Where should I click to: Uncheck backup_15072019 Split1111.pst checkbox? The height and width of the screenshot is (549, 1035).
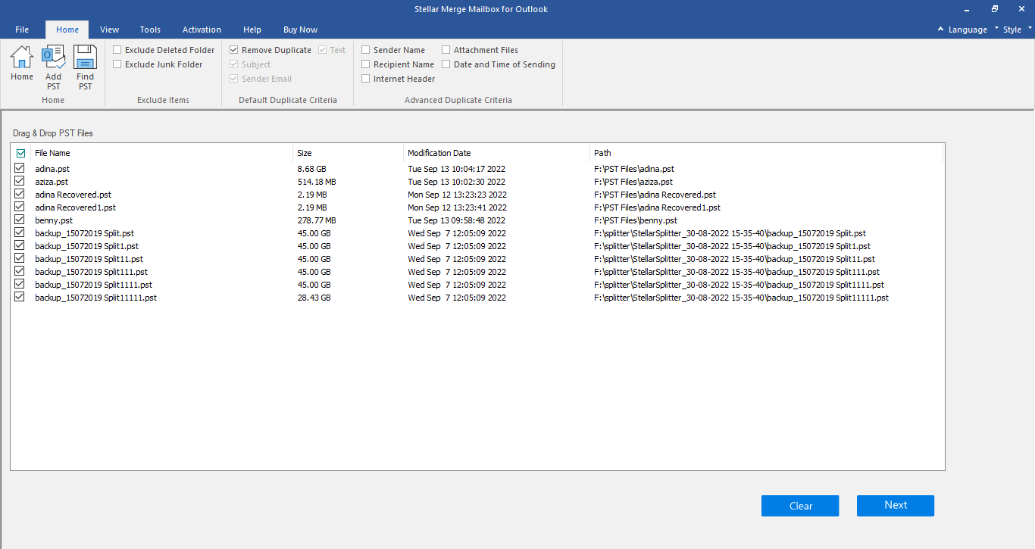coord(20,284)
